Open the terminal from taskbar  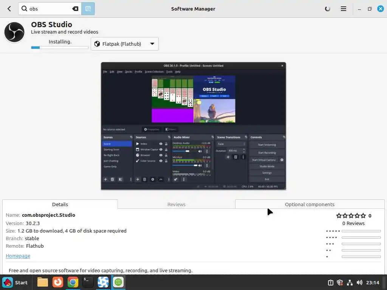88,282
